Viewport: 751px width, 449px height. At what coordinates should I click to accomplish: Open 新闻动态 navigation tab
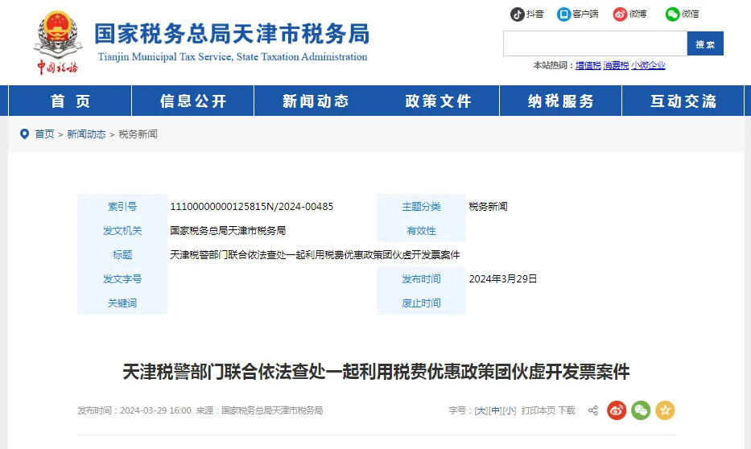pos(316,101)
